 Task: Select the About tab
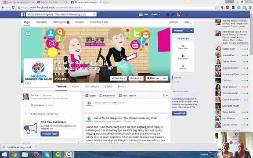75,86
